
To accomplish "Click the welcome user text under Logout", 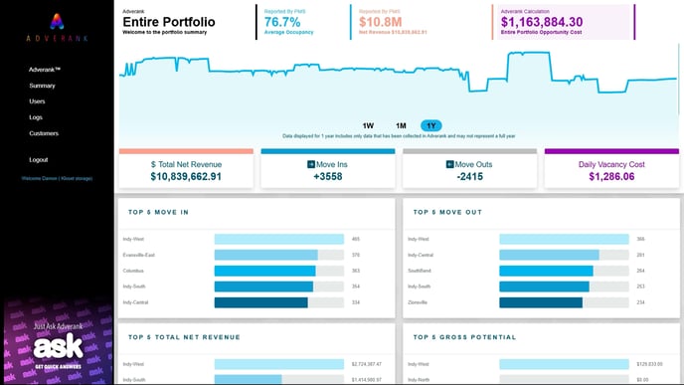I will (57, 178).
